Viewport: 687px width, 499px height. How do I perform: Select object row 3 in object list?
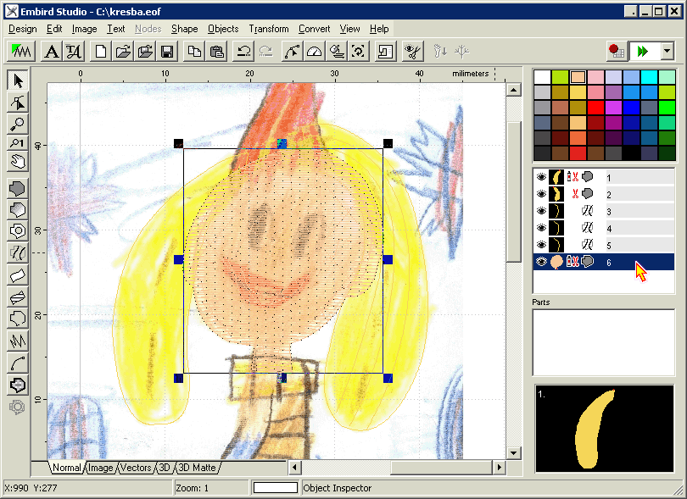click(x=604, y=211)
